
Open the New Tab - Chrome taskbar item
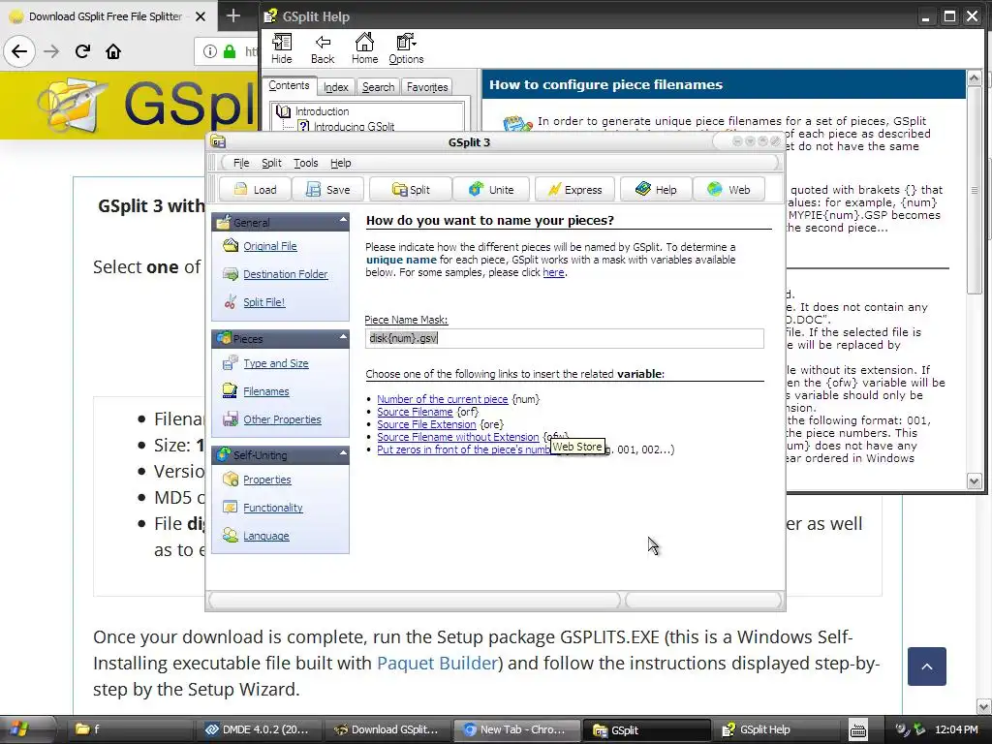tap(517, 729)
